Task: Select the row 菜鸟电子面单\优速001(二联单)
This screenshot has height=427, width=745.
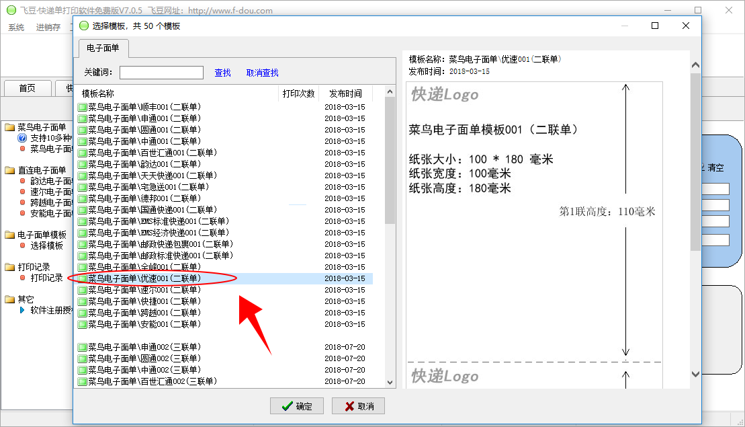Action: click(225, 278)
